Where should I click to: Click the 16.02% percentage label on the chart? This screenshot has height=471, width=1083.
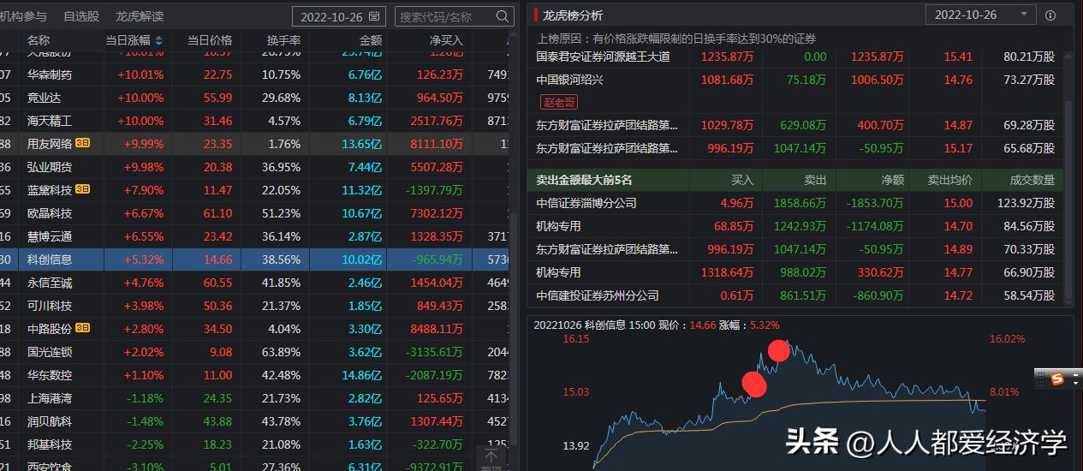coord(1006,339)
